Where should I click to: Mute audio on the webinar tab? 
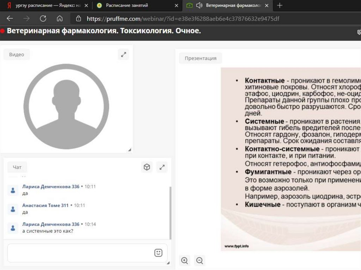(x=199, y=5)
